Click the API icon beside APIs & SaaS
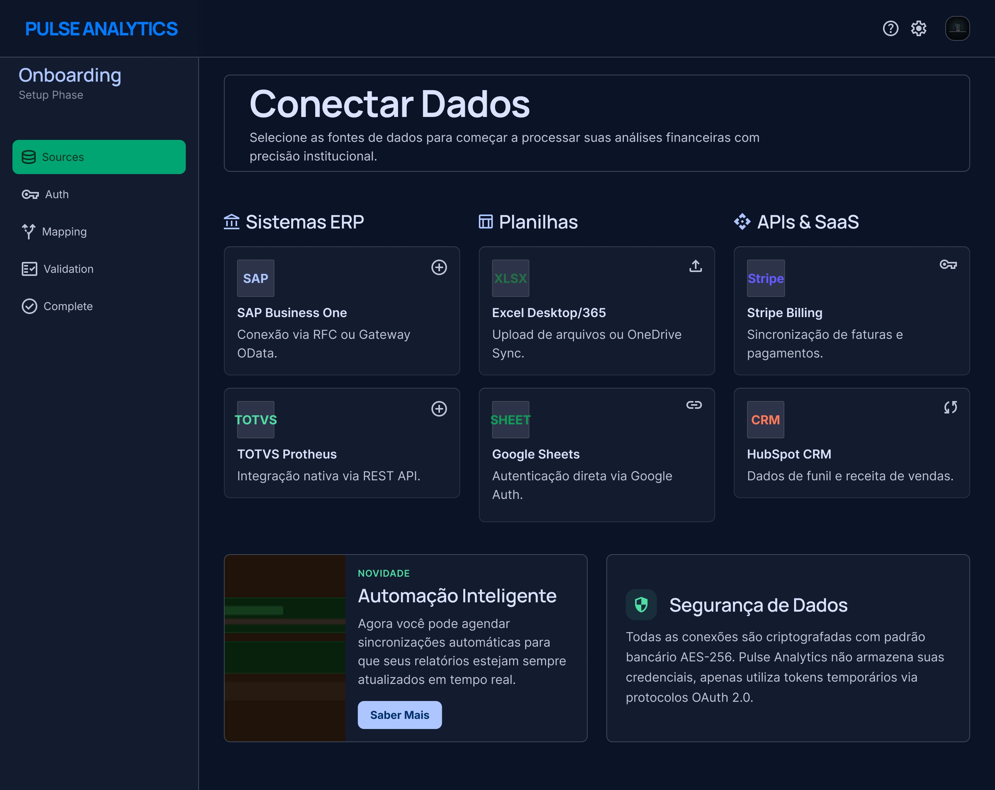The height and width of the screenshot is (790, 995). pos(742,222)
